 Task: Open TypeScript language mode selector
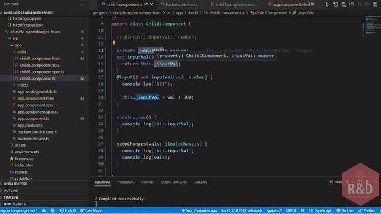[323, 210]
